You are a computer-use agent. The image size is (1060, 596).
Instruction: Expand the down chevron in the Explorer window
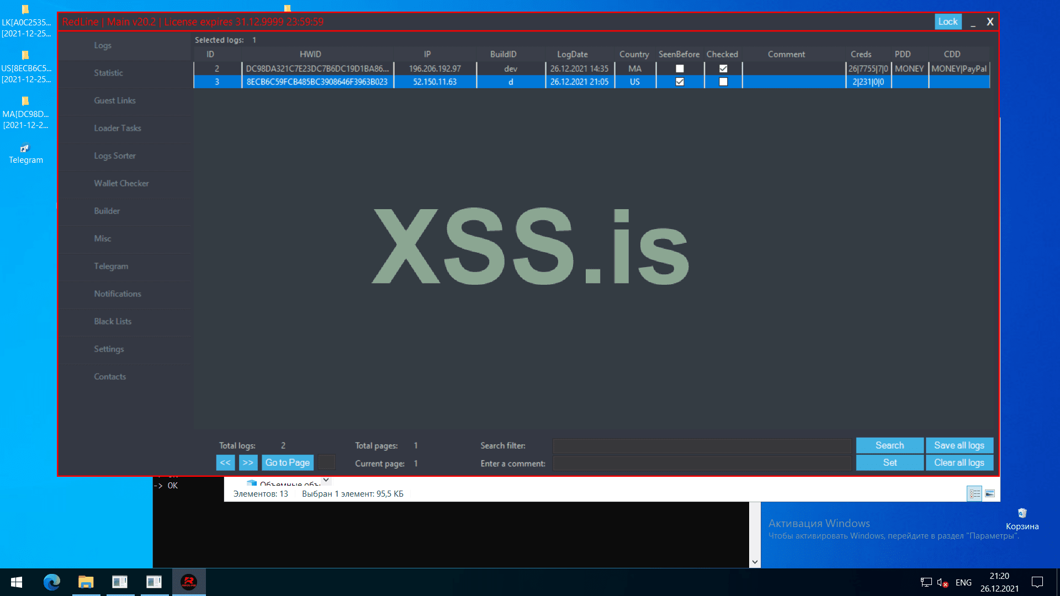[x=326, y=480]
